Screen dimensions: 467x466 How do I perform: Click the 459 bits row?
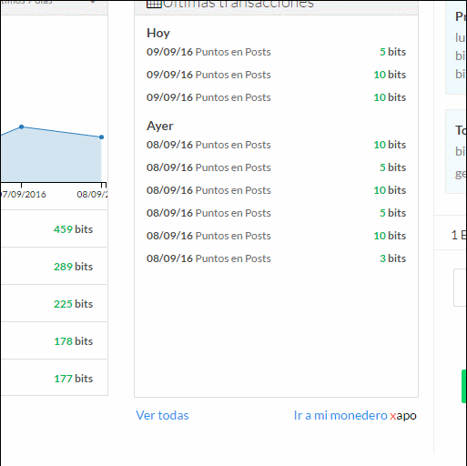(x=54, y=228)
